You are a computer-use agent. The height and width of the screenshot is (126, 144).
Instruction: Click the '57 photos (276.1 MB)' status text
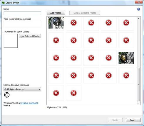(57, 107)
